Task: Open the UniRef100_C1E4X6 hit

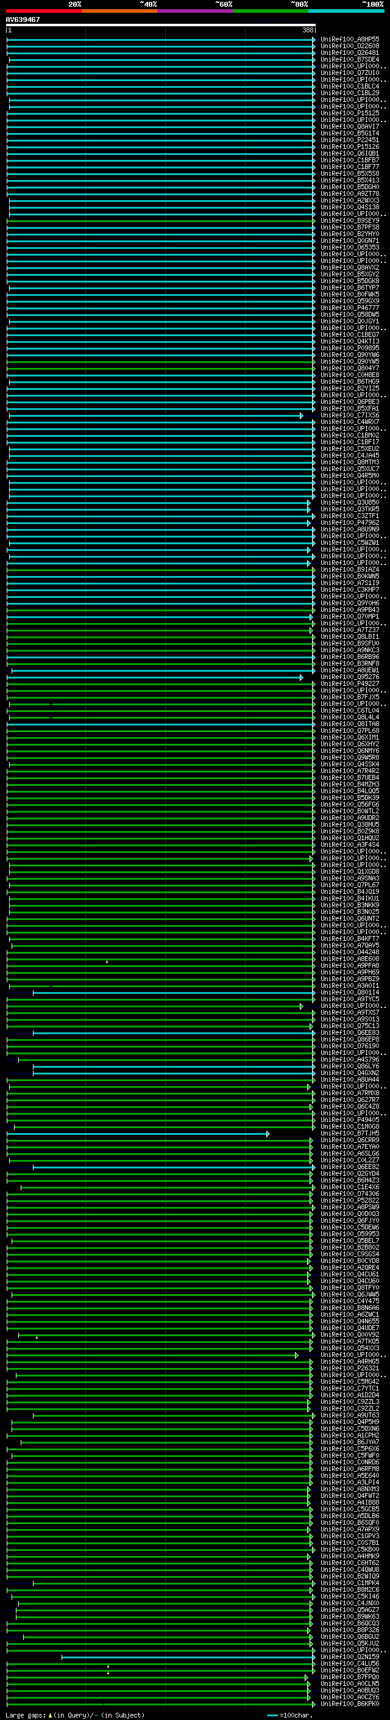Action: tap(349, 1187)
